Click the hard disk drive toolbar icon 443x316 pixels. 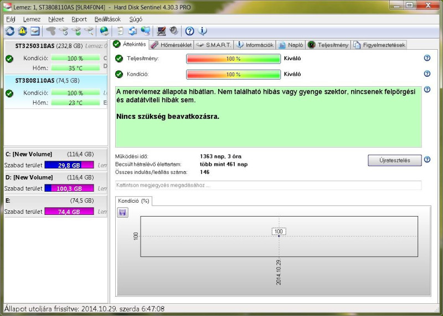tap(35, 31)
